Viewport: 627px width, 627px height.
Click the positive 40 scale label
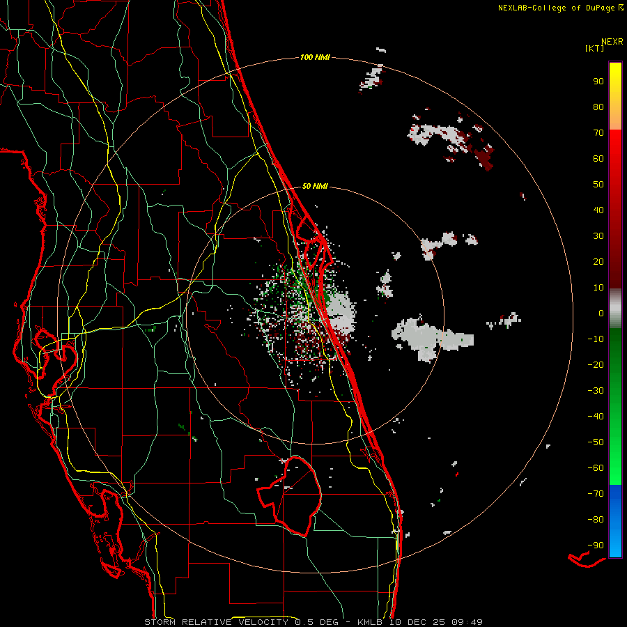(x=598, y=210)
